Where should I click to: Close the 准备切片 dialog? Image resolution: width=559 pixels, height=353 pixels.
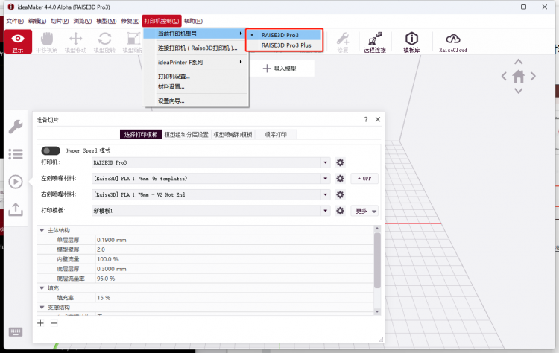[378, 120]
